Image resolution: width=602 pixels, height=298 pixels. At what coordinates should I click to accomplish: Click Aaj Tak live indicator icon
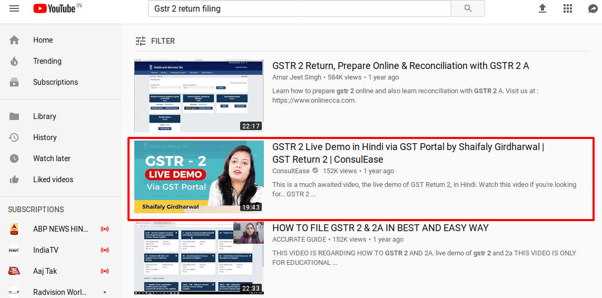(x=104, y=271)
